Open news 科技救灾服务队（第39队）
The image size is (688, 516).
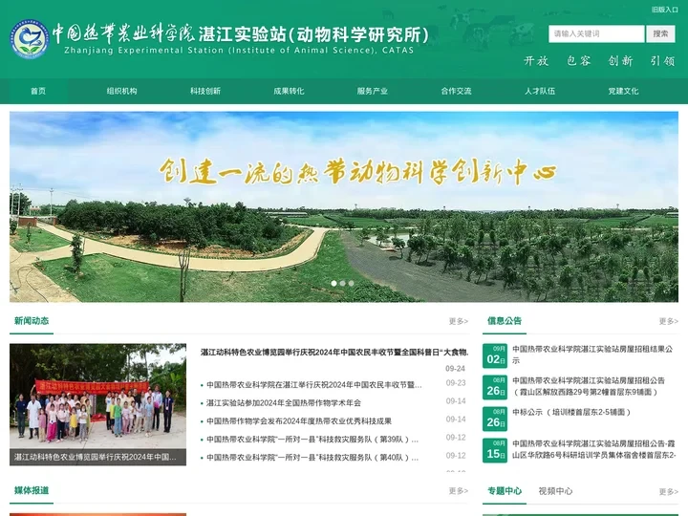click(312, 440)
